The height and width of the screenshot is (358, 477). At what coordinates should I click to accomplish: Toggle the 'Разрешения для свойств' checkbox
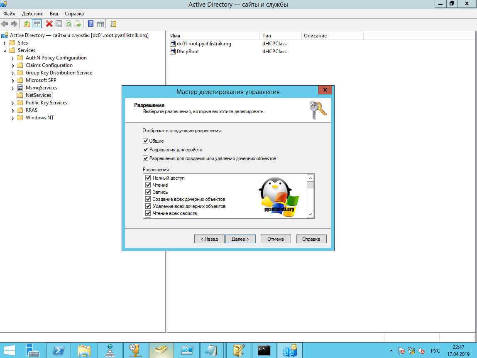pyautogui.click(x=145, y=150)
